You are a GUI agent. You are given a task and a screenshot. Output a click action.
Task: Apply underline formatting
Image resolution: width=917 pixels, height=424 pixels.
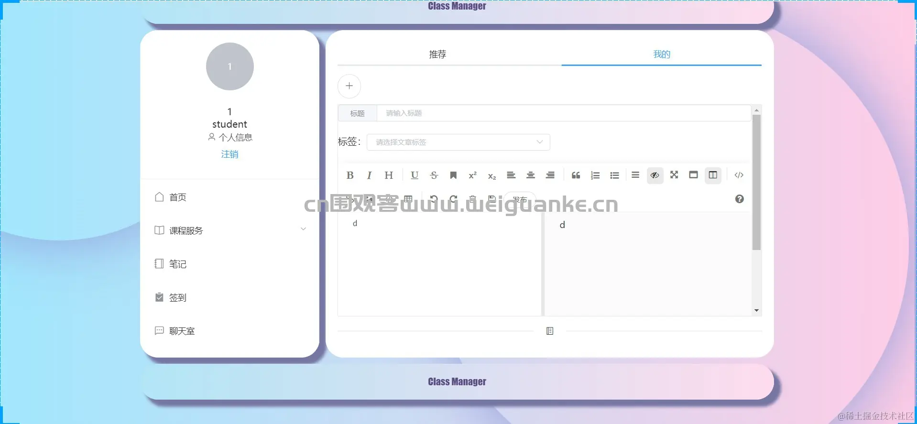(415, 175)
